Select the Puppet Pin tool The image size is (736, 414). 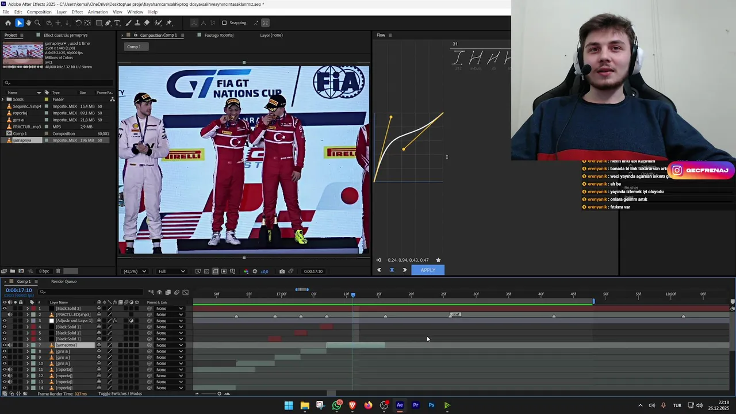click(169, 23)
